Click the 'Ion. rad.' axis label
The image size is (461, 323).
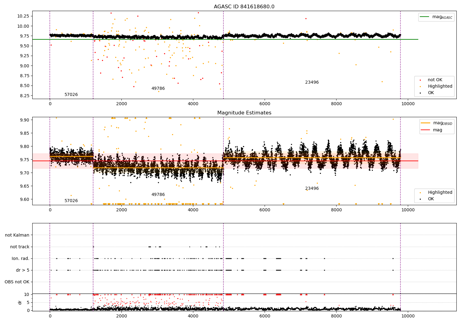click(x=21, y=259)
